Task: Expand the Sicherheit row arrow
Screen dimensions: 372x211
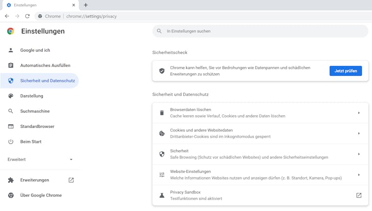Action: (x=359, y=154)
